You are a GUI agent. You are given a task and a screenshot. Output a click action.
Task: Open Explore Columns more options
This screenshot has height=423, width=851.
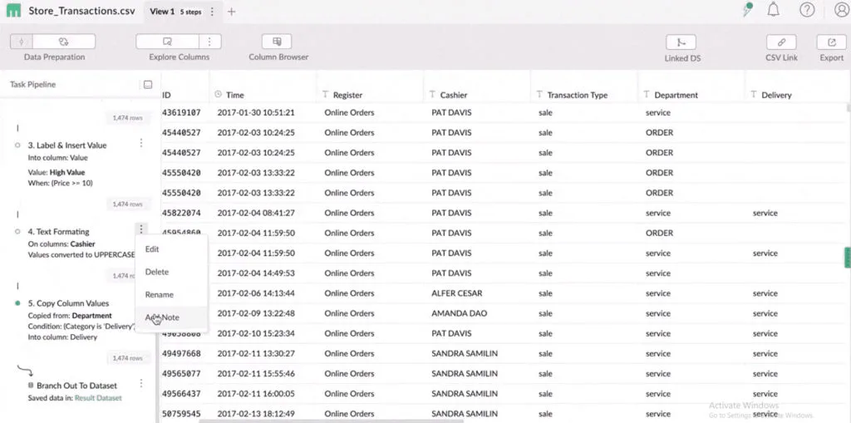click(210, 42)
